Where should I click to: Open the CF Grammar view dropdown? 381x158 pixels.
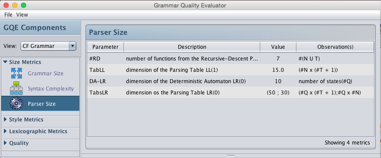click(48, 46)
